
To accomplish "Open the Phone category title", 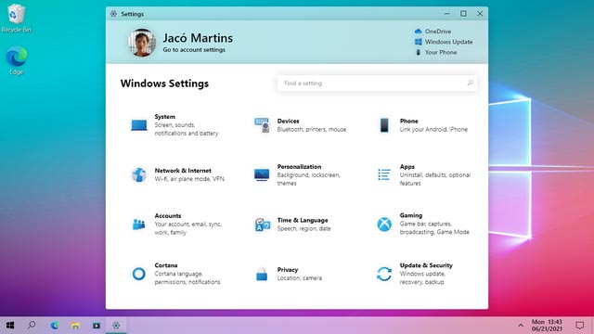I will 408,121.
